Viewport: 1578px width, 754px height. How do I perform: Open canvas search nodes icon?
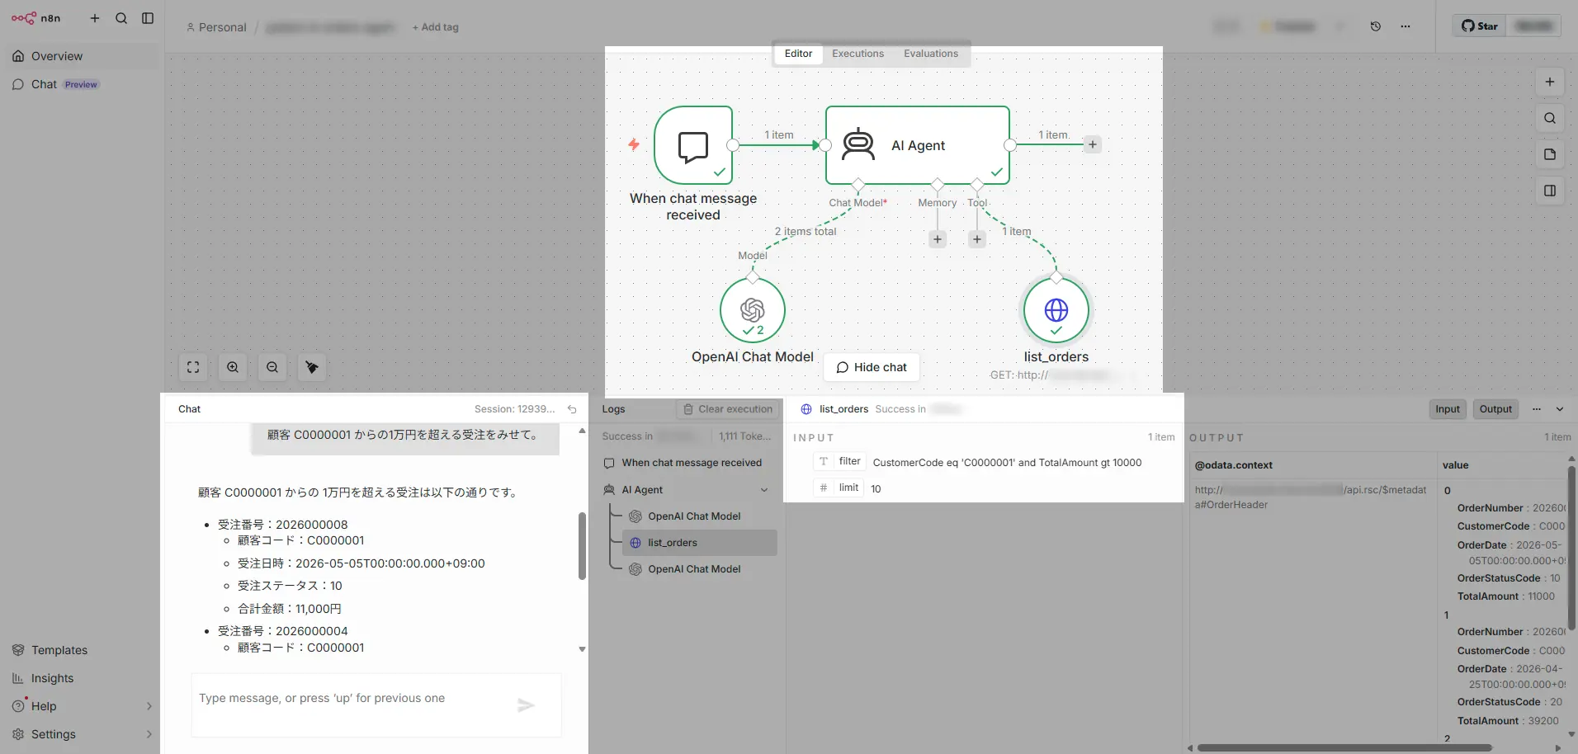(1550, 118)
